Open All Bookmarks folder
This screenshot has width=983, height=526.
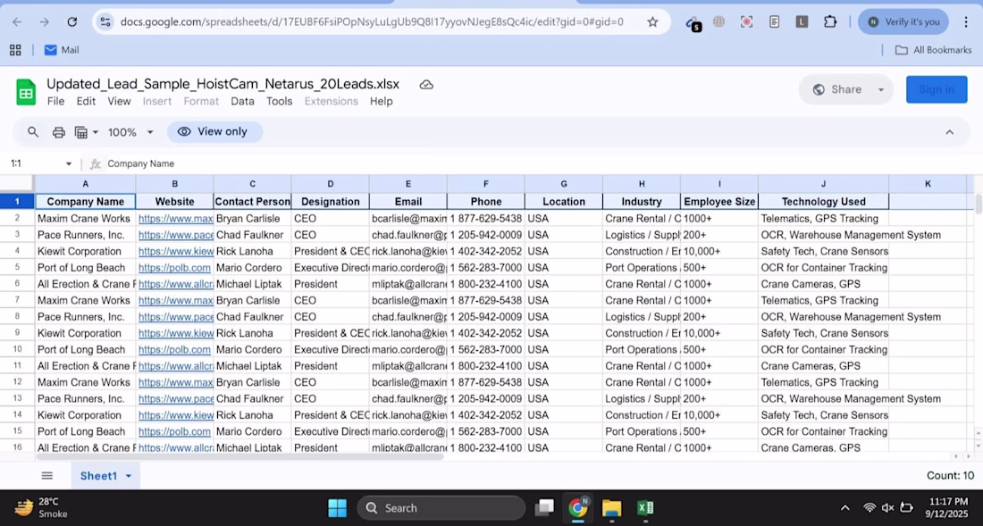coord(934,50)
